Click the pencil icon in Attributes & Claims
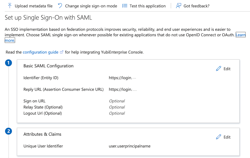Screen dimensions: 250x158 [x=219, y=137]
